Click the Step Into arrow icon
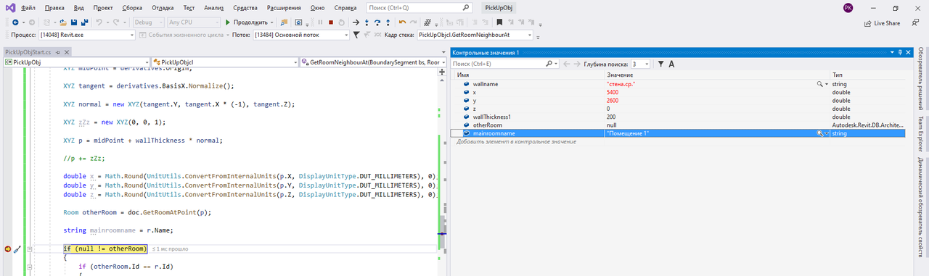Screen dimensions: 929x276 [367, 22]
